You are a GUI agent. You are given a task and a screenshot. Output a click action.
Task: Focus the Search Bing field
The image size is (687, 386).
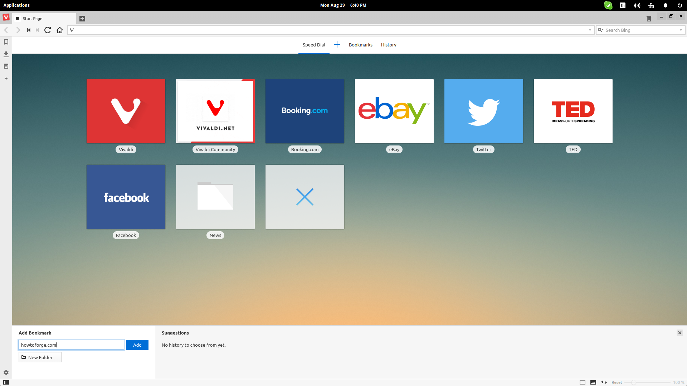click(x=641, y=30)
